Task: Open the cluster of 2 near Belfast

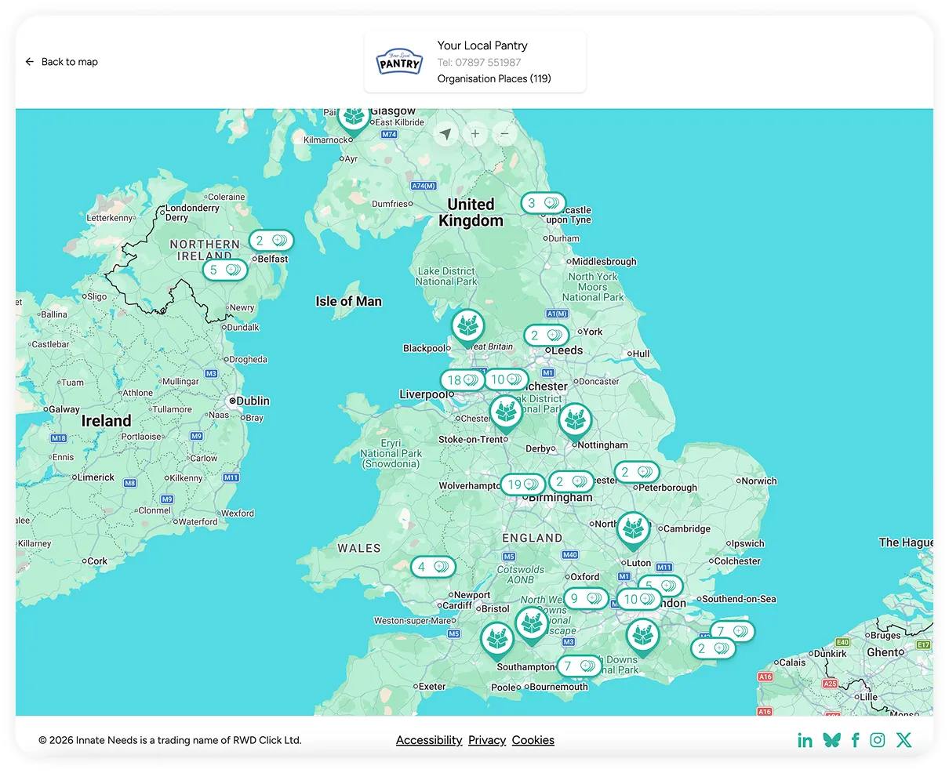Action: [x=271, y=241]
